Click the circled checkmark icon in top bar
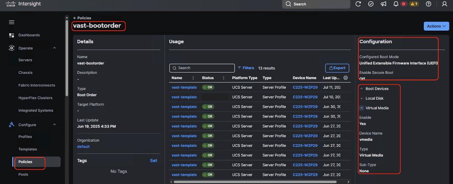Screen dimensions: 453x184 click(x=371, y=4)
